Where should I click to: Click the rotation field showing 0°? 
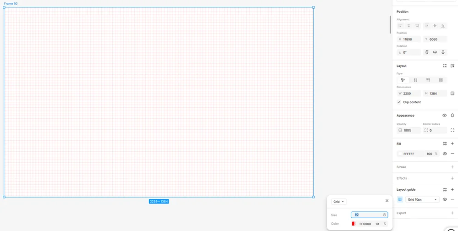click(409, 52)
